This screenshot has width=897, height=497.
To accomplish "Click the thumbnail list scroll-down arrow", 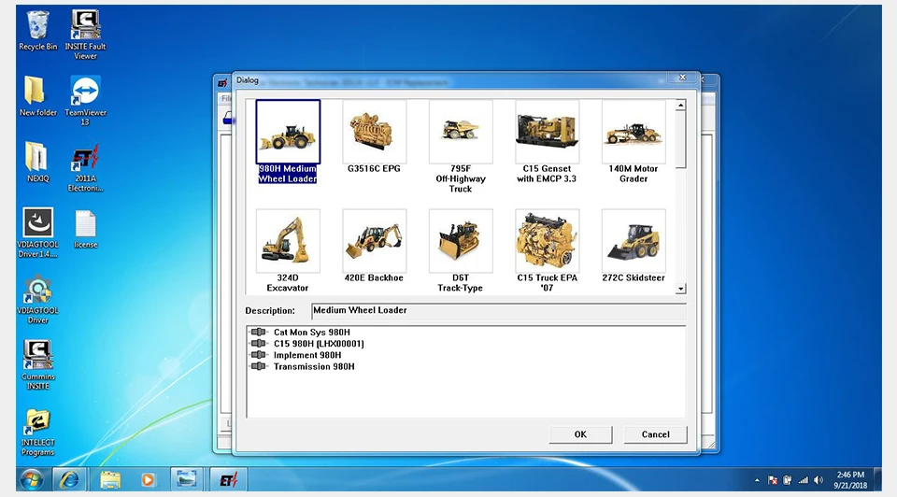I will click(681, 289).
